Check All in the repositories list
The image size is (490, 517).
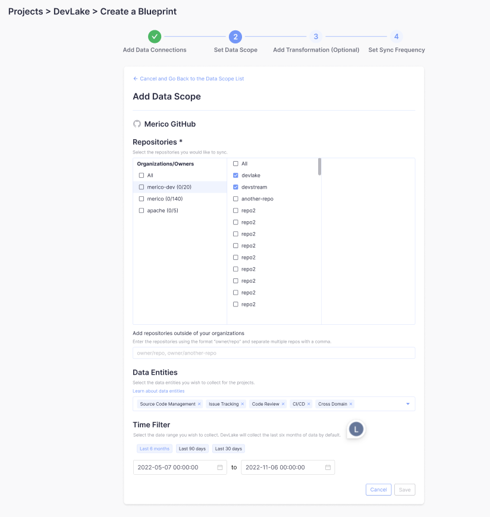(235, 164)
